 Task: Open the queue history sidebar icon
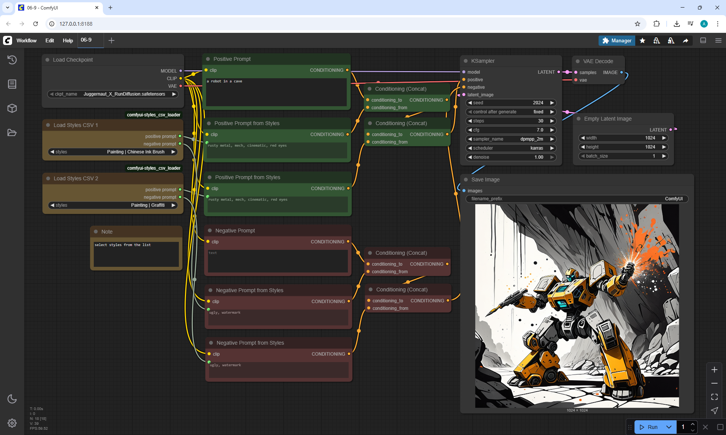coord(12,60)
